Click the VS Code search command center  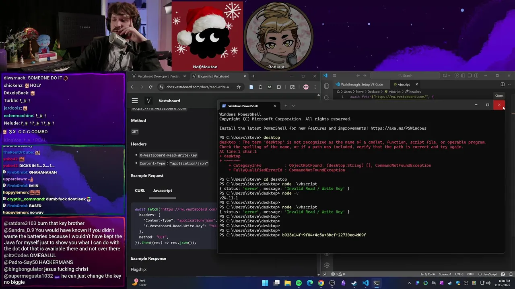404,75
